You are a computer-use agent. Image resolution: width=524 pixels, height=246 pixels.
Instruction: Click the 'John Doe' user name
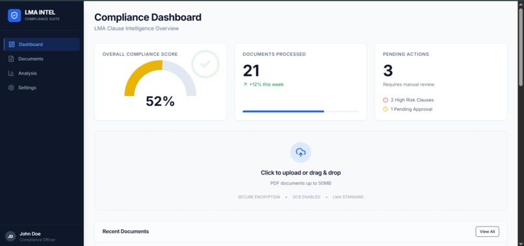(x=30, y=234)
